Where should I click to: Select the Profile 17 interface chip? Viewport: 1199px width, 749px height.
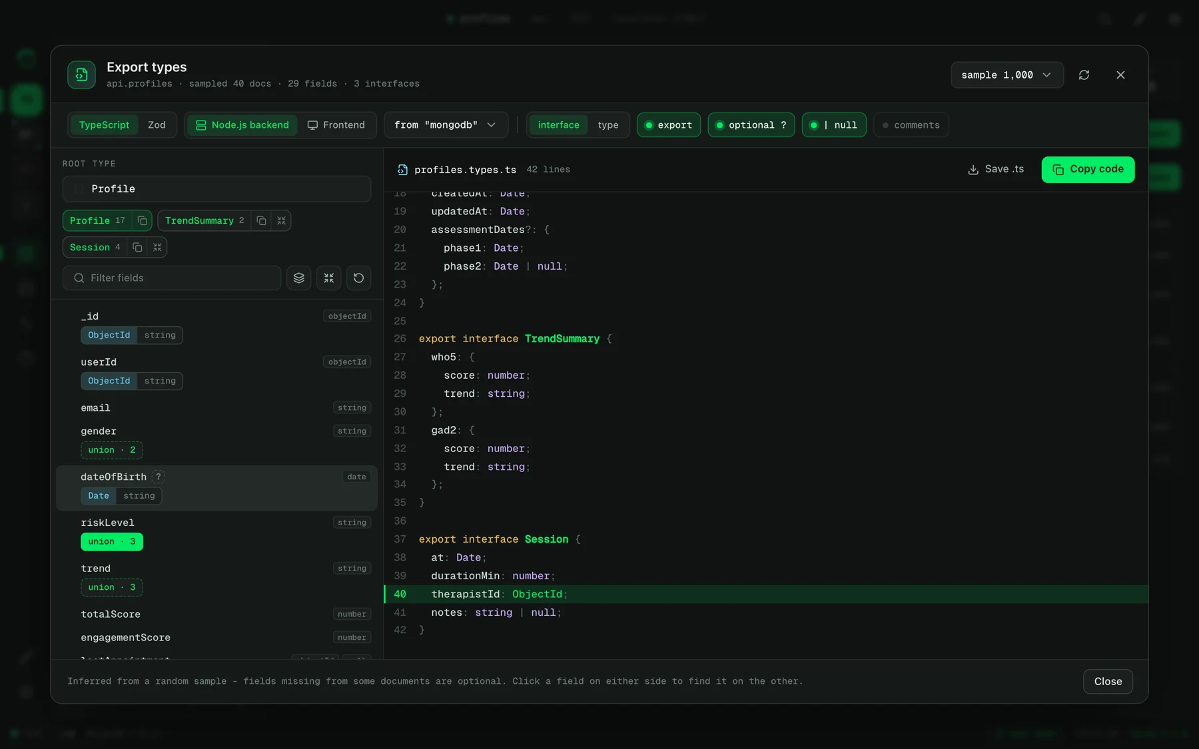[x=97, y=220]
